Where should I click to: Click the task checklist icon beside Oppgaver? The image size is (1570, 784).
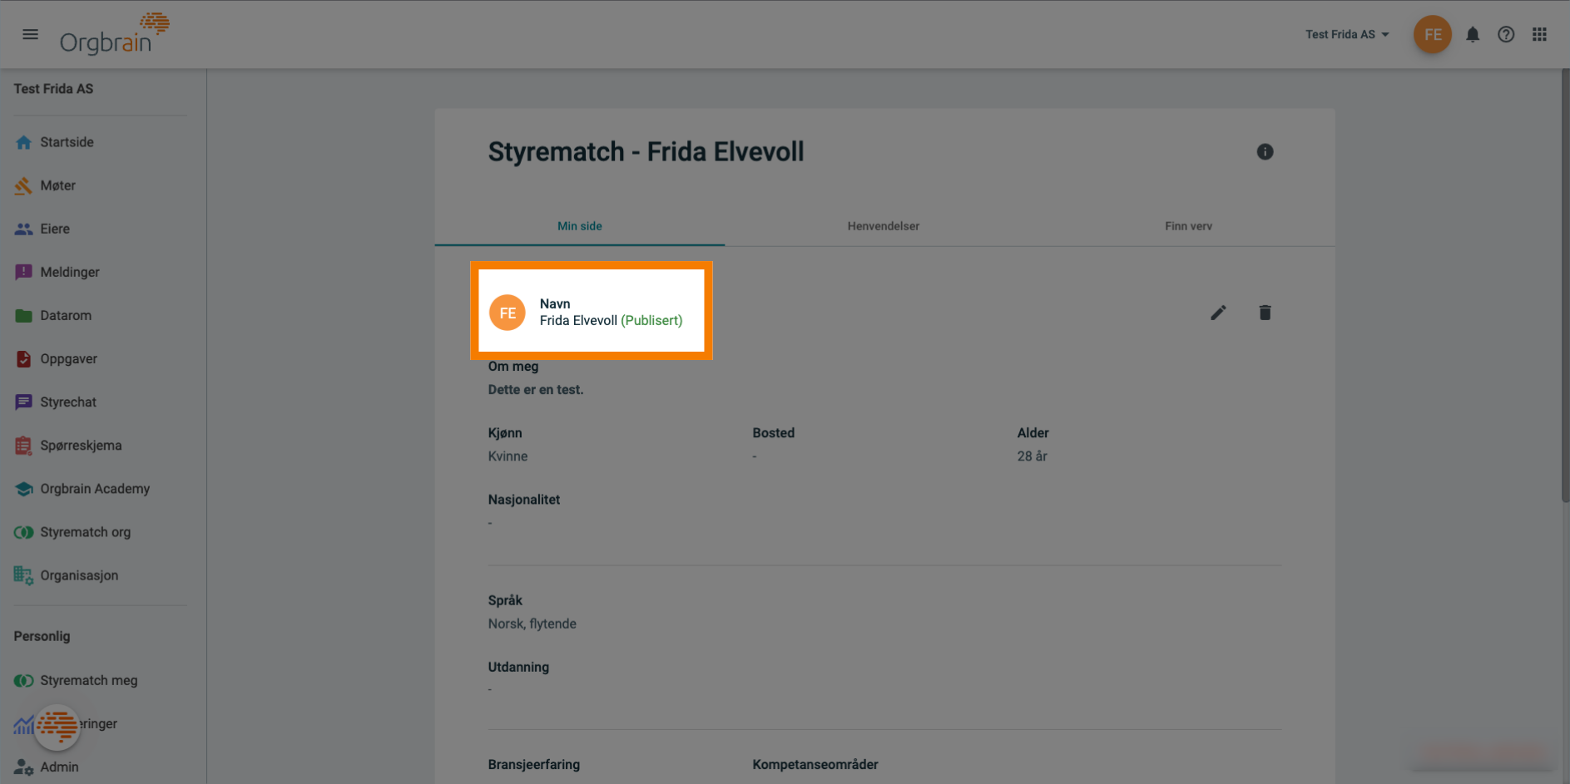pyautogui.click(x=23, y=358)
